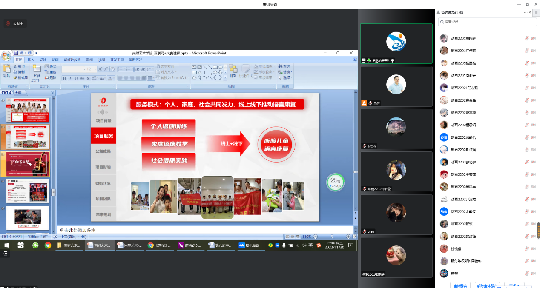Click the Find binoculars icon in ribbon
Viewport: 540px width, 288px height.
[x=280, y=67]
